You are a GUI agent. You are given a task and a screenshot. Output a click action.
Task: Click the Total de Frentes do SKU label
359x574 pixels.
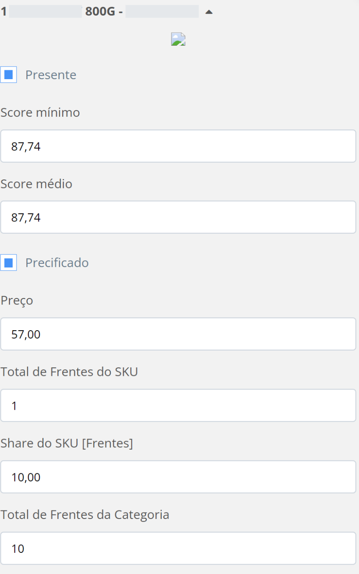(x=69, y=372)
